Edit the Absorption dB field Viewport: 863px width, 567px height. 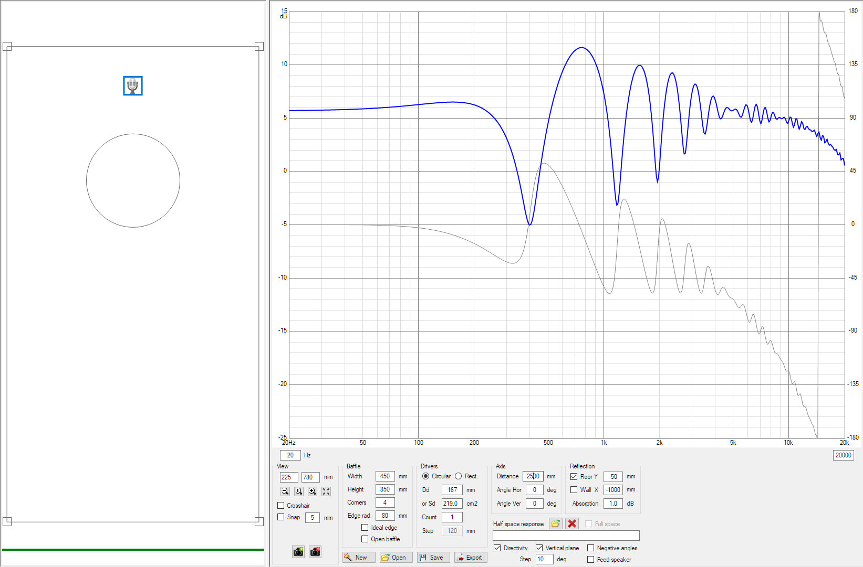point(613,504)
